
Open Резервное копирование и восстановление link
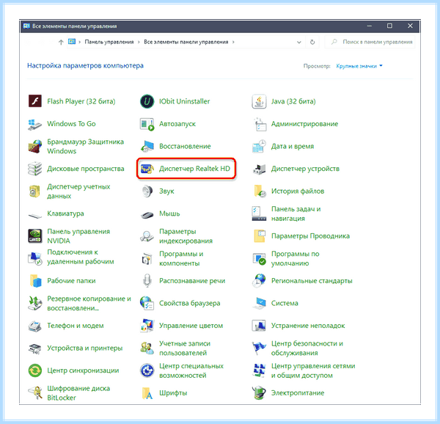click(89, 304)
